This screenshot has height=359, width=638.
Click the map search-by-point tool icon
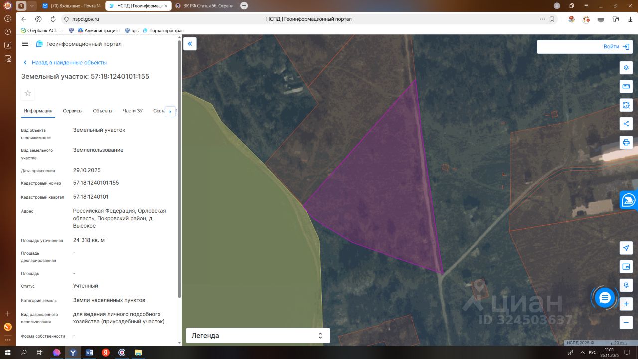pos(626,285)
